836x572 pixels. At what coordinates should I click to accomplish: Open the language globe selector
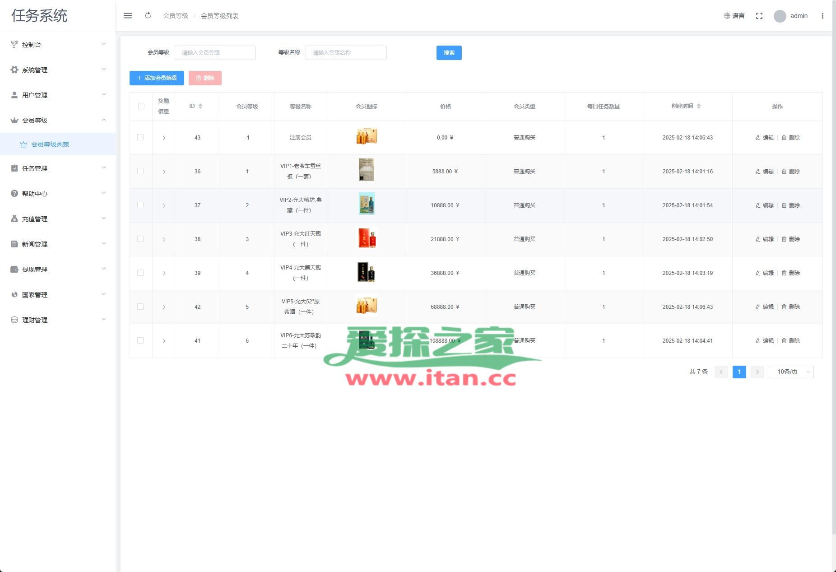[x=734, y=16]
